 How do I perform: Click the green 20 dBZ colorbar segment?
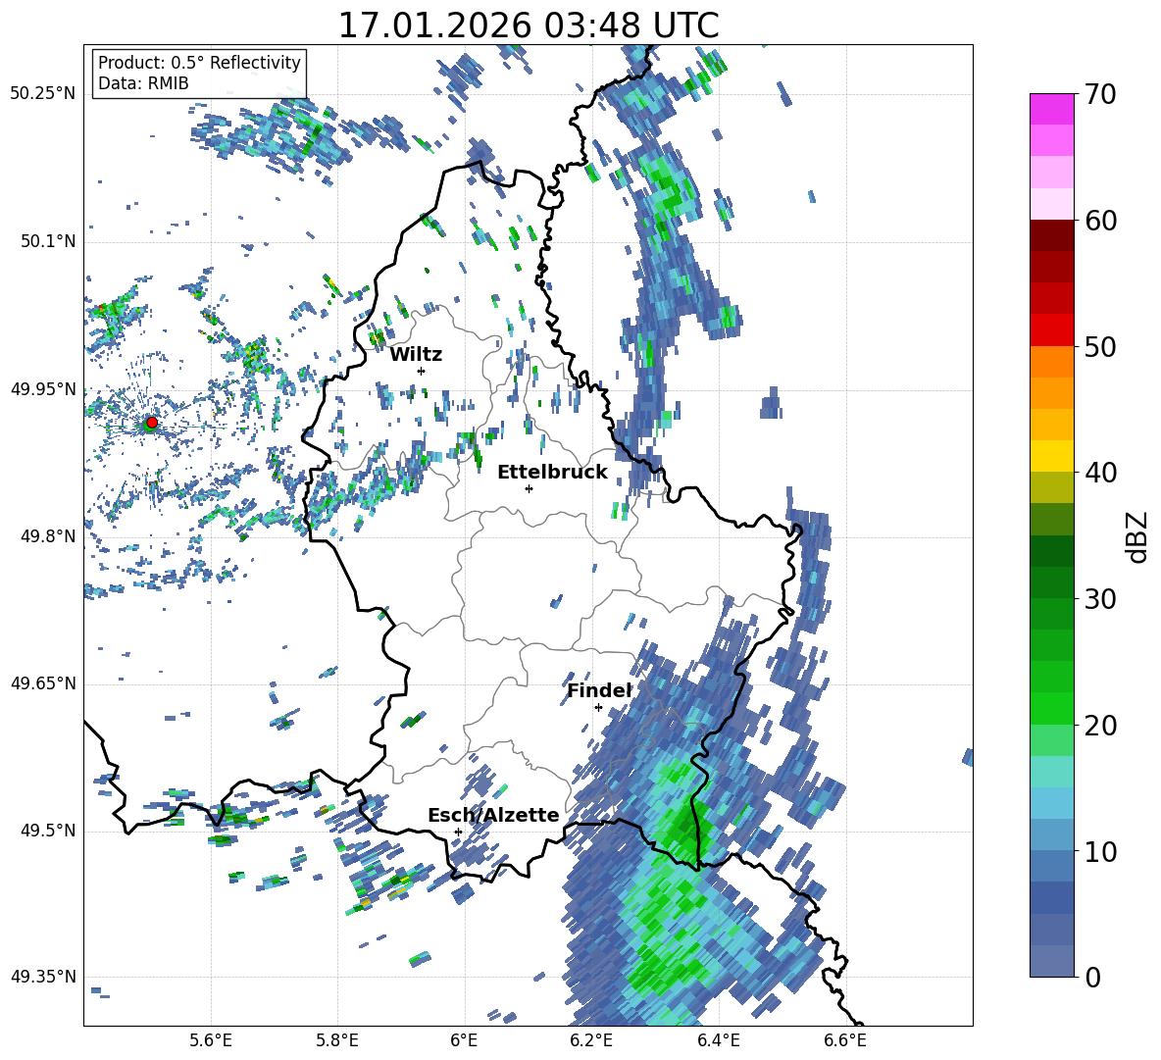1051,708
